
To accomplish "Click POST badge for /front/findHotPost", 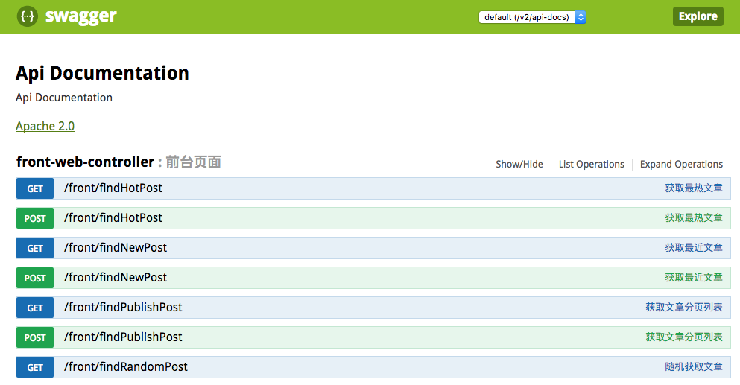I will (x=35, y=218).
